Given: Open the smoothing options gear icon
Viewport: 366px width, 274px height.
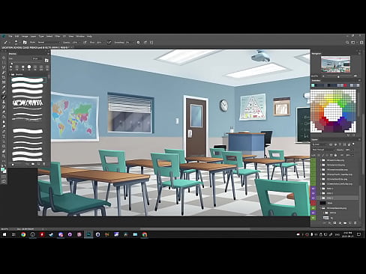Looking at the screenshot, I should [x=138, y=43].
